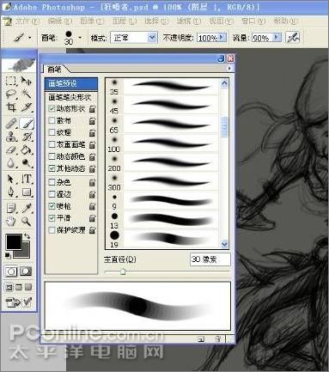Enable the 湿边 checkbox
Viewport: 329px width, 372px height.
coord(52,194)
